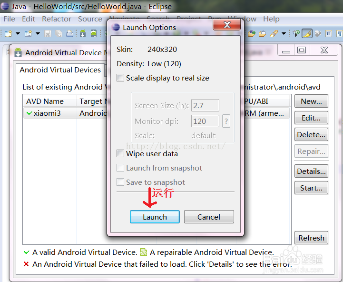This screenshot has height=282, width=343.
Task: Click the Cancel button in Launch Options
Action: click(209, 217)
